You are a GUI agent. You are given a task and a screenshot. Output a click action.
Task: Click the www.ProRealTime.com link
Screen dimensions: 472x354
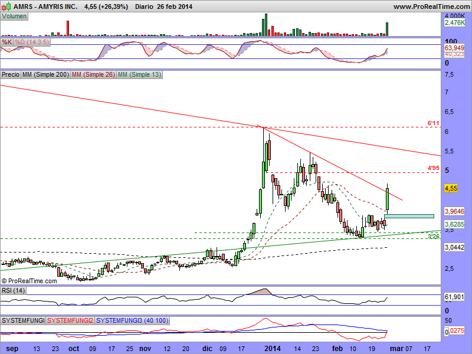coord(432,6)
